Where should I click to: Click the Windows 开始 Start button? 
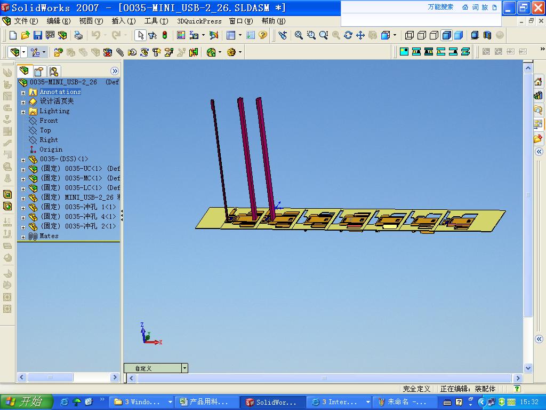(x=27, y=402)
